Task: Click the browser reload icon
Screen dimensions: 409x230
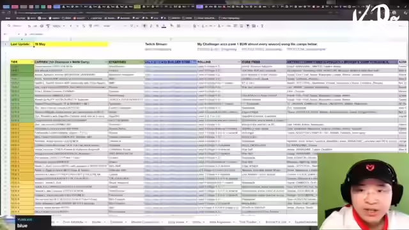Action: click(x=9, y=13)
